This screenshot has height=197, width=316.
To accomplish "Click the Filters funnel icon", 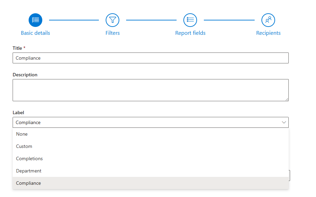I will (112, 20).
